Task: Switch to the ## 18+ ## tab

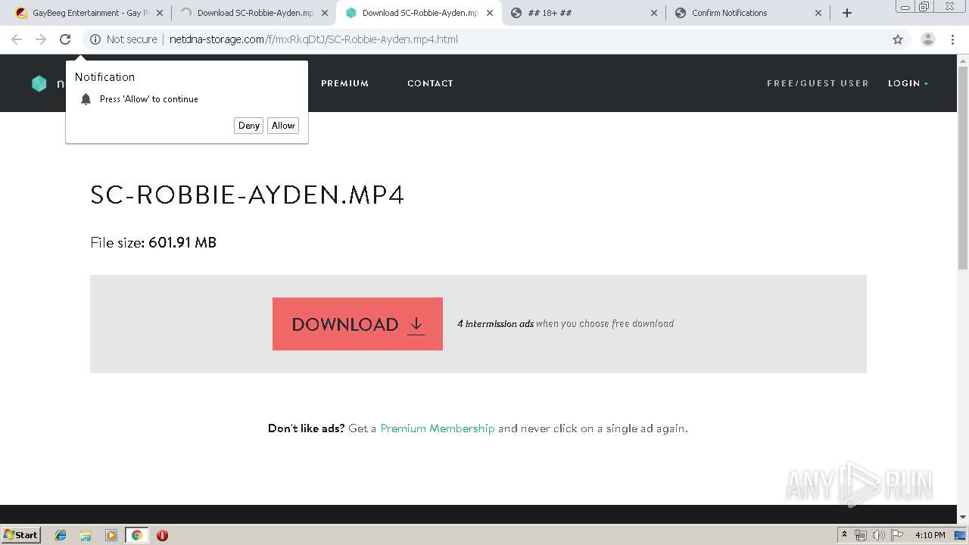Action: point(579,13)
